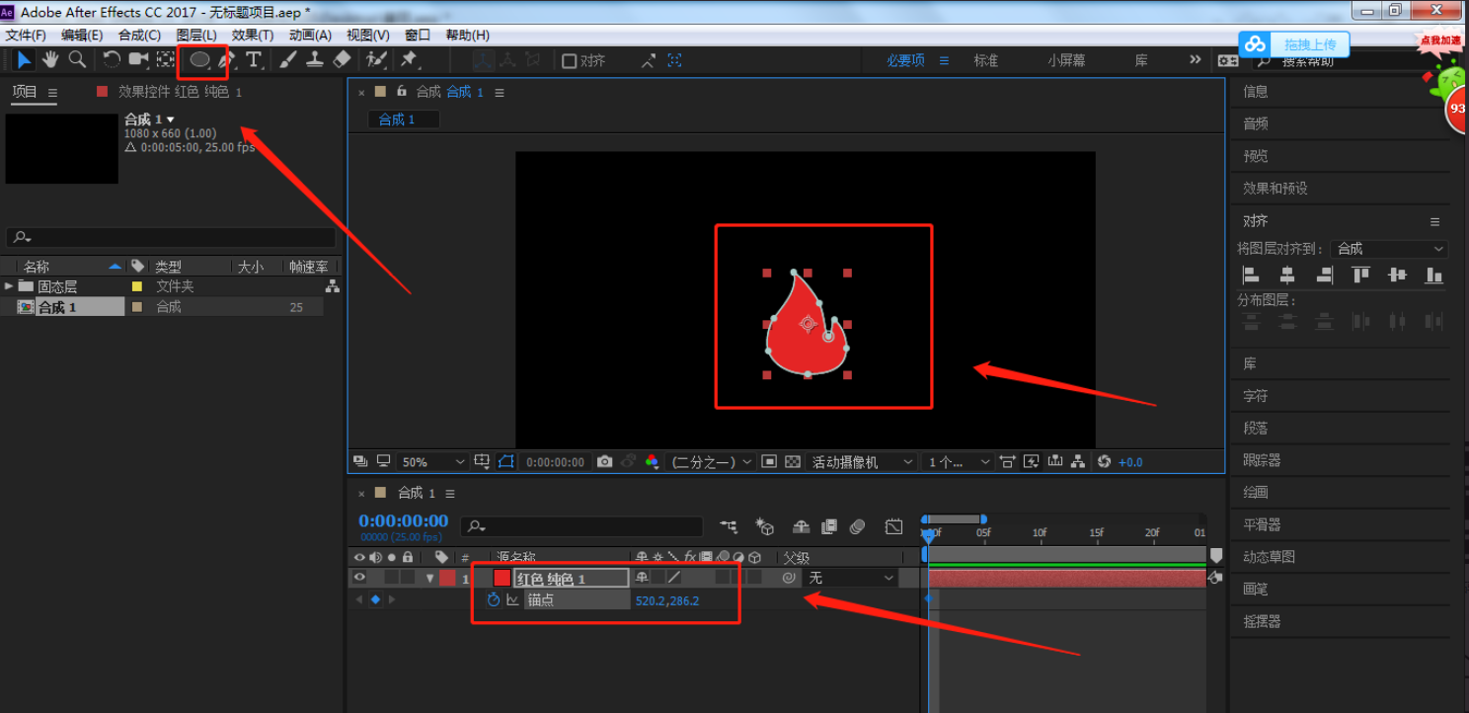Select the Eraser tool
Image resolution: width=1469 pixels, height=713 pixels.
coord(342,60)
